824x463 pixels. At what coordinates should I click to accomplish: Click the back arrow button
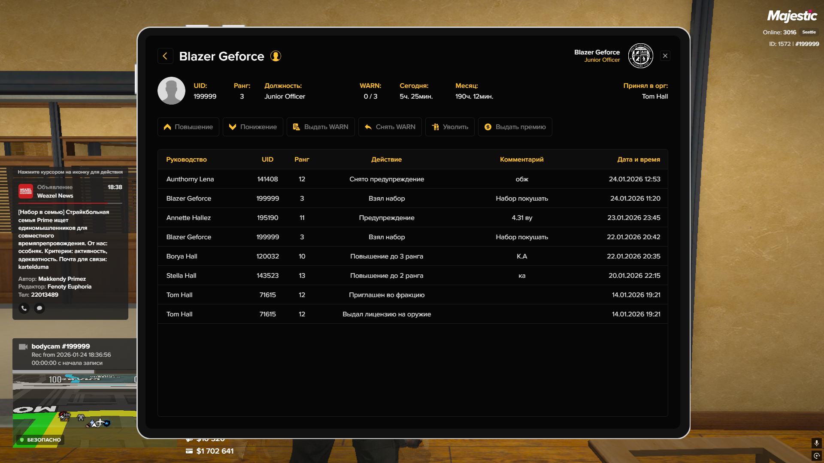[x=165, y=56]
